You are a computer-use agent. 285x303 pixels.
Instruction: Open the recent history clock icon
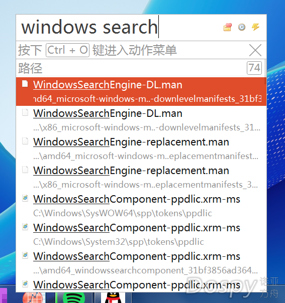click(x=242, y=27)
